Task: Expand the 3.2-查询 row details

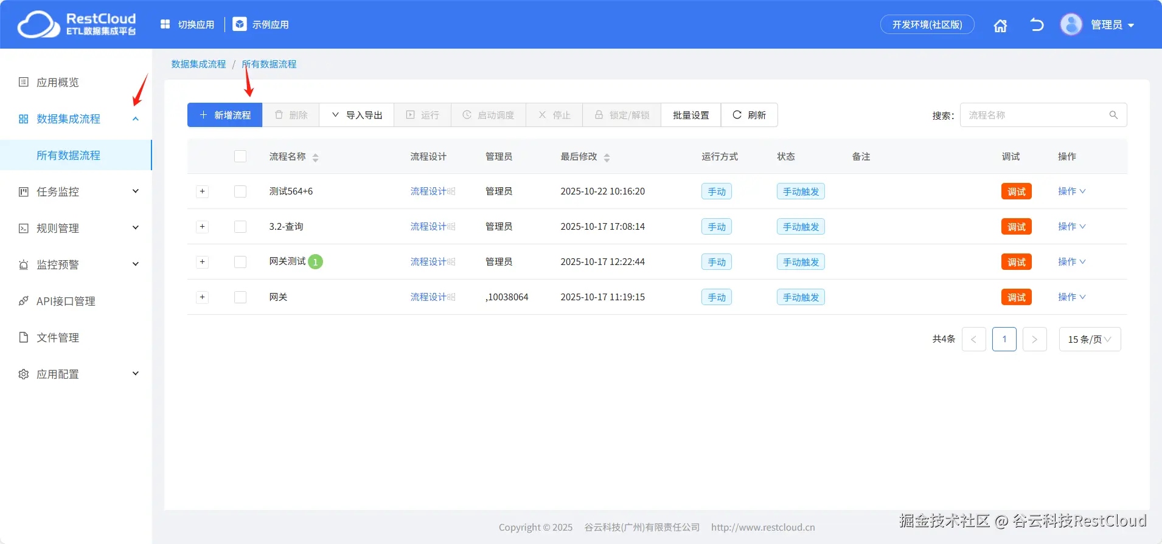Action: (203, 227)
